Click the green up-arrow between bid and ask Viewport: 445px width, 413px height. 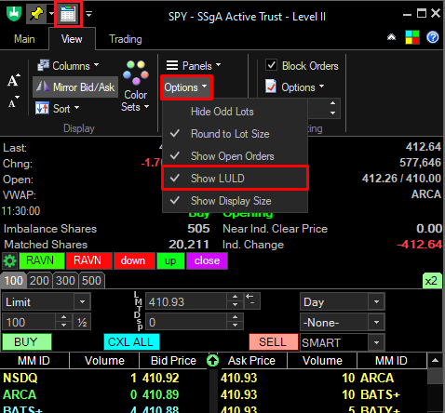pos(213,360)
